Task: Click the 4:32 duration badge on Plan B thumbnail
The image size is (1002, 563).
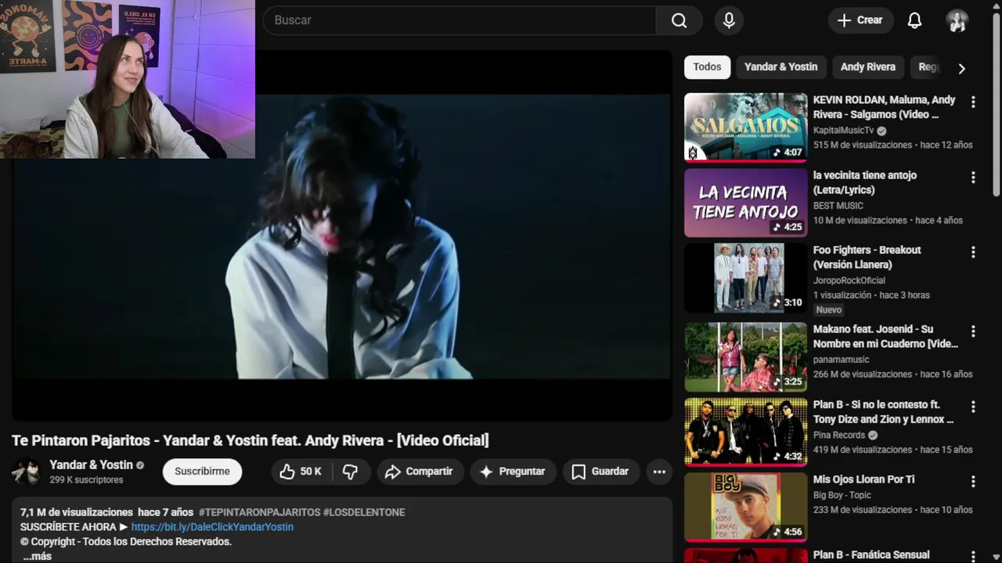Action: [x=787, y=457]
